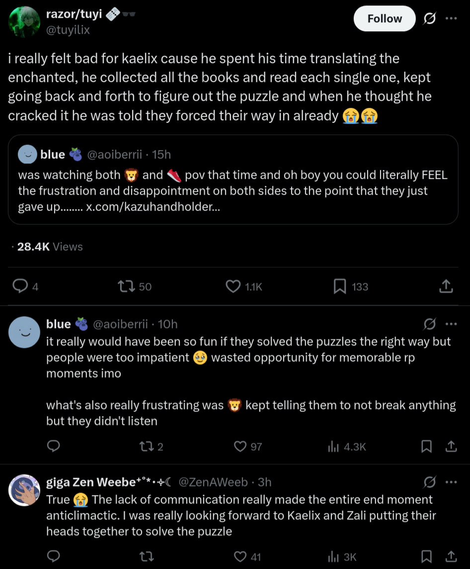Image resolution: width=470 pixels, height=569 pixels.
Task: Reply to blue's comment
Action: tap(53, 446)
